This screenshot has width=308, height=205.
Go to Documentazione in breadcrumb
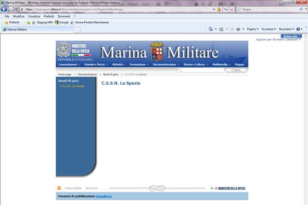(87, 75)
